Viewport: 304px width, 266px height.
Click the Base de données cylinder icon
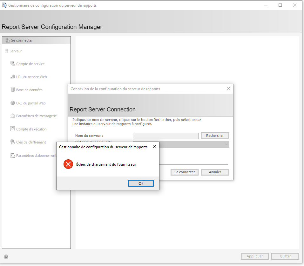pos(13,90)
